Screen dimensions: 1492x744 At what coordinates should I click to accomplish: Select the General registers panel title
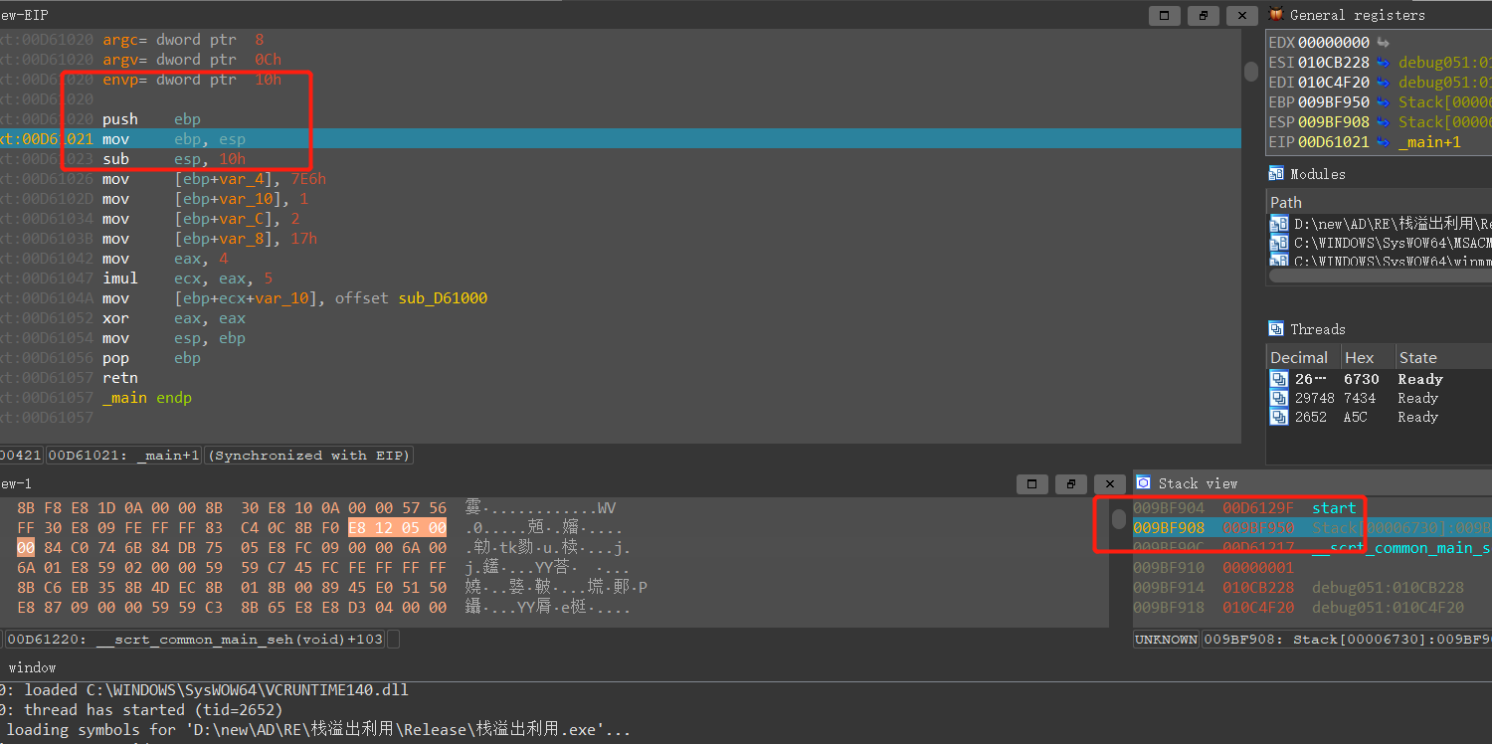click(1357, 15)
